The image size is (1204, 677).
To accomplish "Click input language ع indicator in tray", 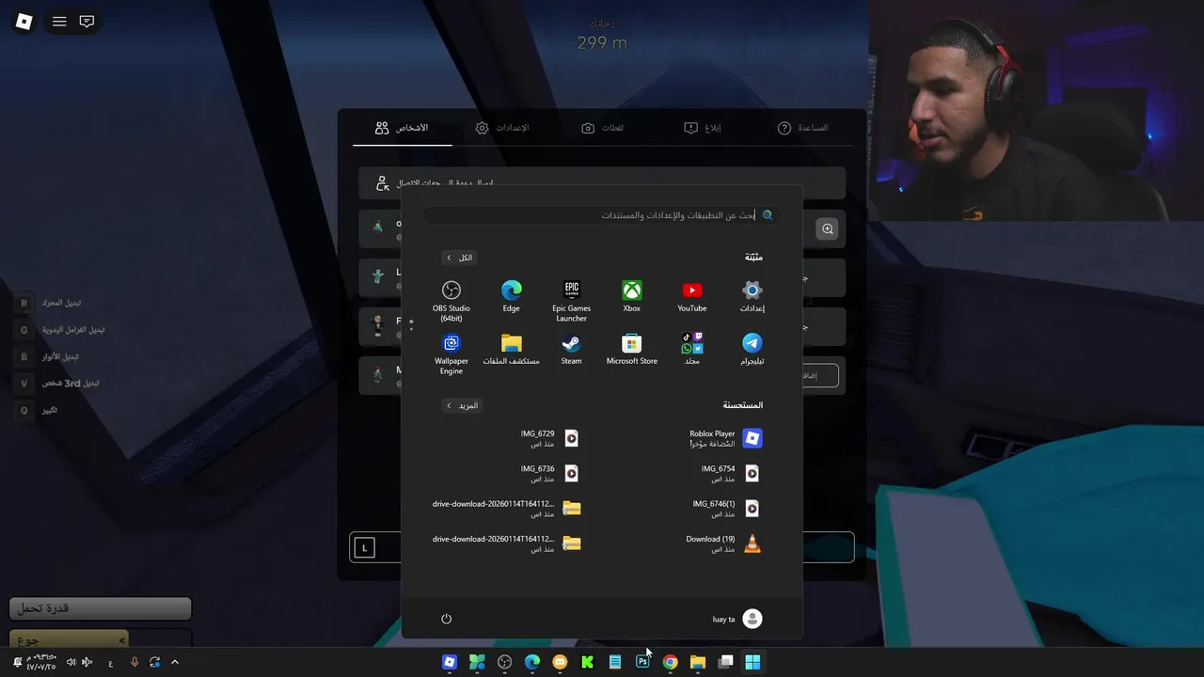I will [110, 663].
